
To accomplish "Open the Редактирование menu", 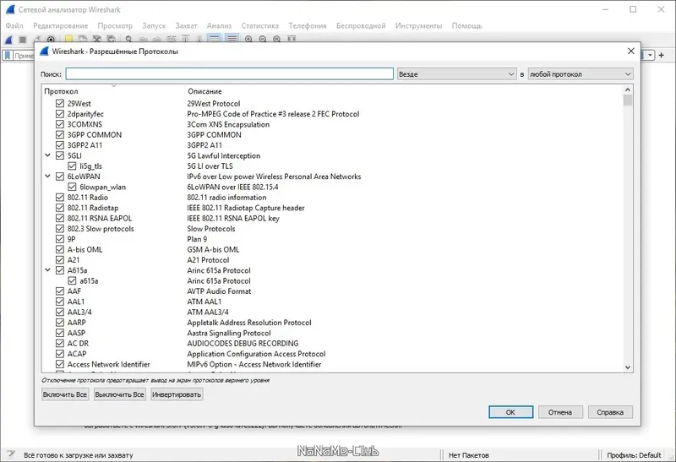I will coord(60,26).
